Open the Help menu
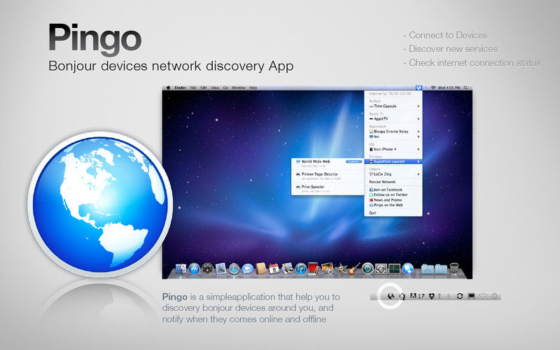 point(253,87)
